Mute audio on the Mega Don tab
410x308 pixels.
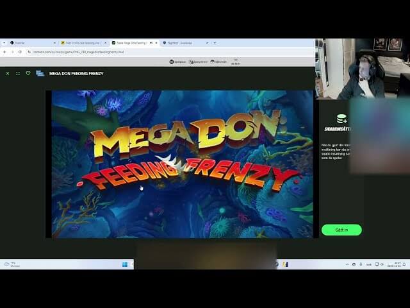(151, 43)
